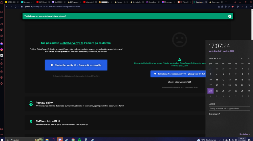The image size is (253, 141).
Task: Open GX Corner gamepad icon in sidebar
Action: [2, 12]
